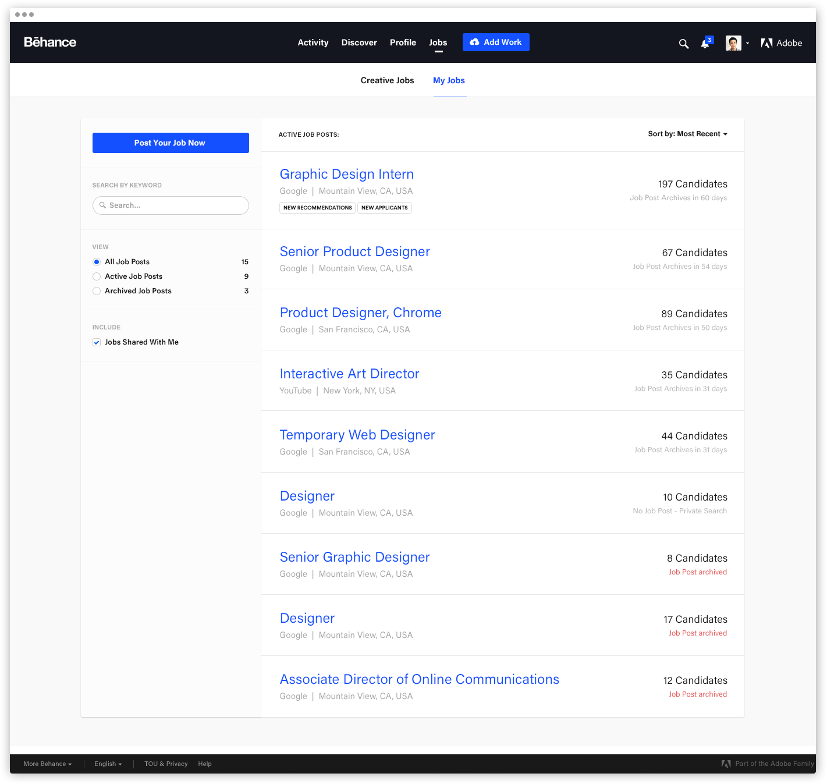Viewport: 827px width, 784px height.
Task: Open the Graphic Design Intern job
Action: [x=347, y=174]
